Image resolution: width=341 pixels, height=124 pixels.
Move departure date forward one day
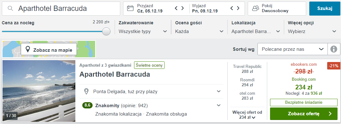238,8
